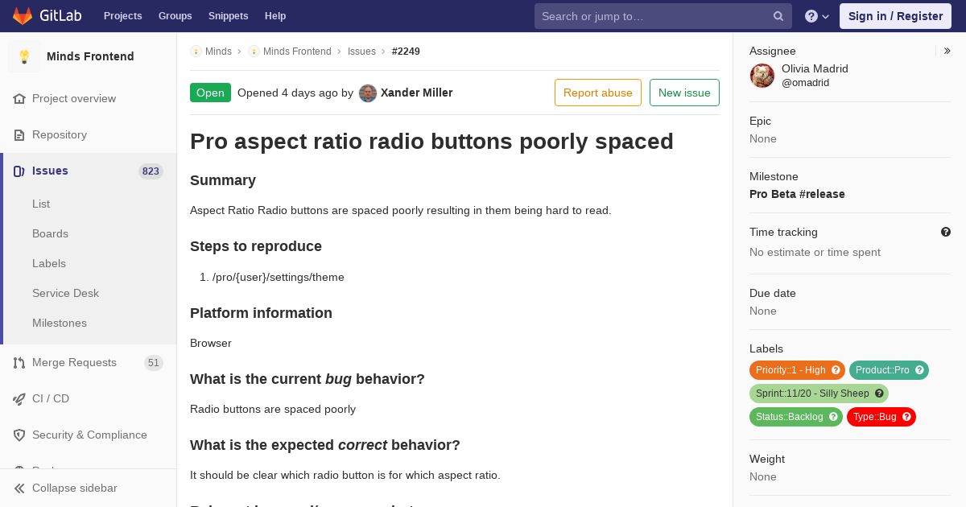
Task: Click help icon on Sprint::11/20 Silly Sheep label
Action: coord(879,394)
